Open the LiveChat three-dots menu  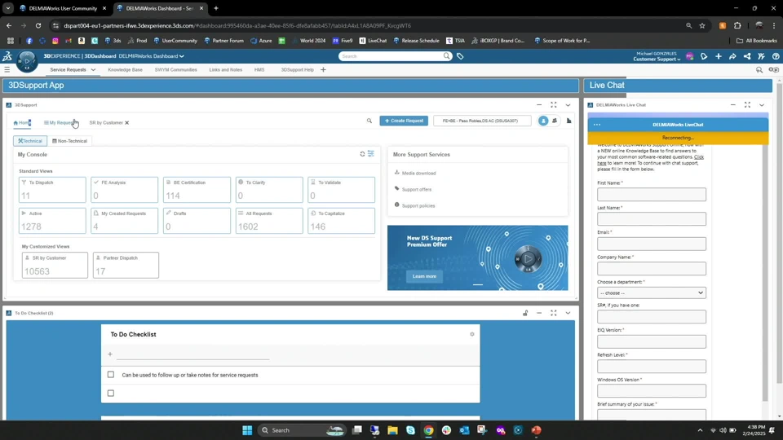click(x=597, y=125)
